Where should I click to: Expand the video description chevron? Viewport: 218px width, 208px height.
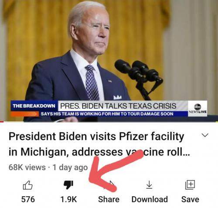click(205, 135)
